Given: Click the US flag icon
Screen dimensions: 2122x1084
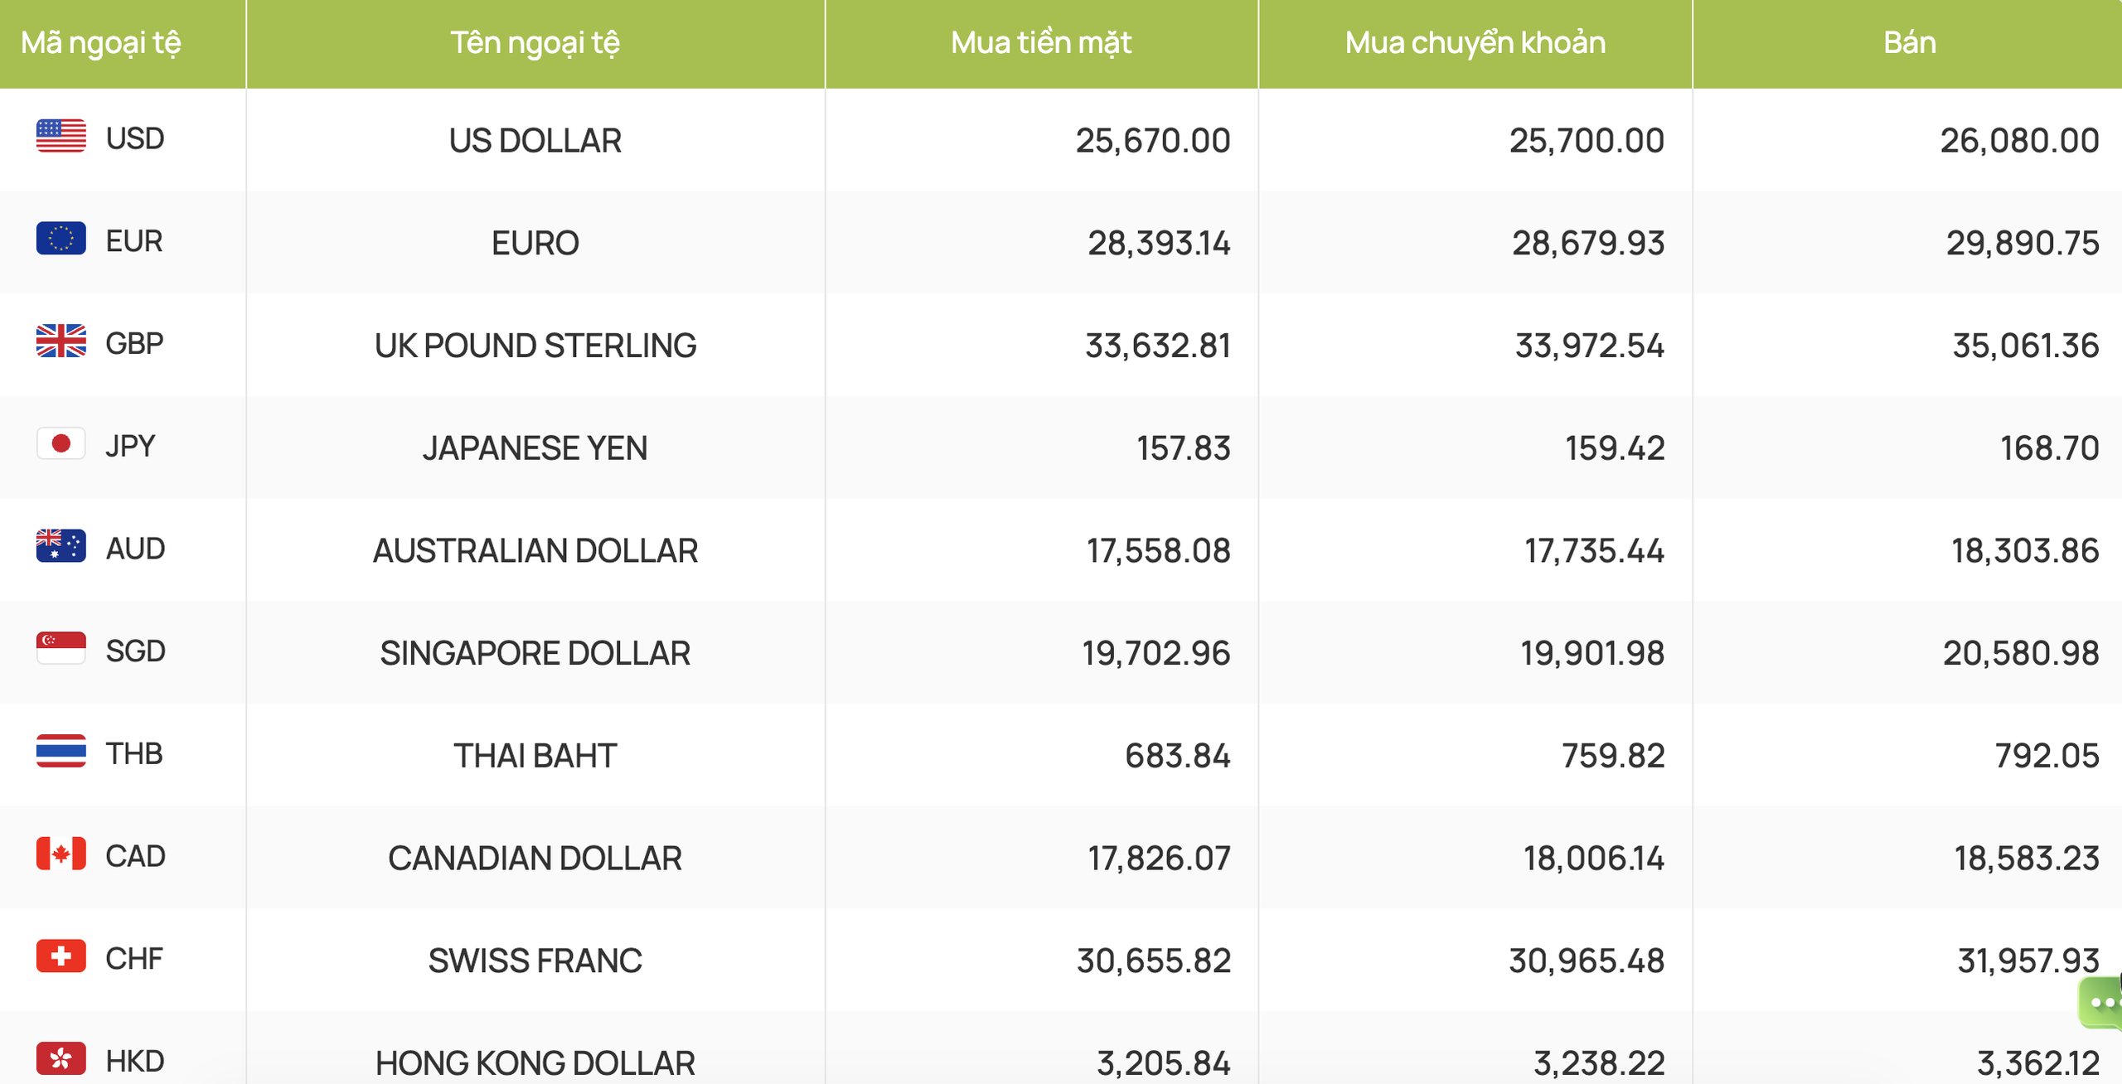Looking at the screenshot, I should (x=61, y=136).
